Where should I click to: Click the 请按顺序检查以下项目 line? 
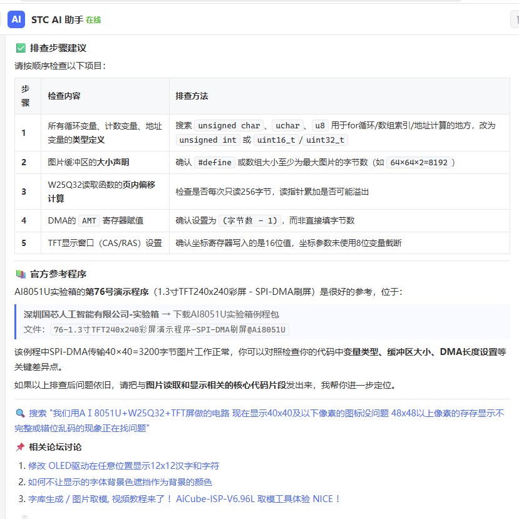60,66
